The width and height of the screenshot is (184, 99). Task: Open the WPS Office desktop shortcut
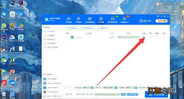21,16
